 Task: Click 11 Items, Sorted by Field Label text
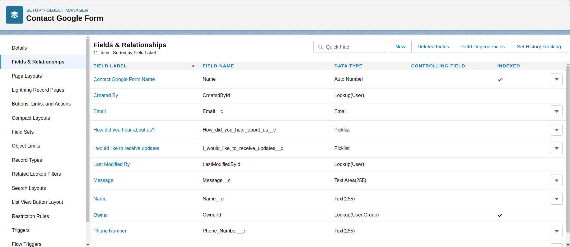(125, 53)
